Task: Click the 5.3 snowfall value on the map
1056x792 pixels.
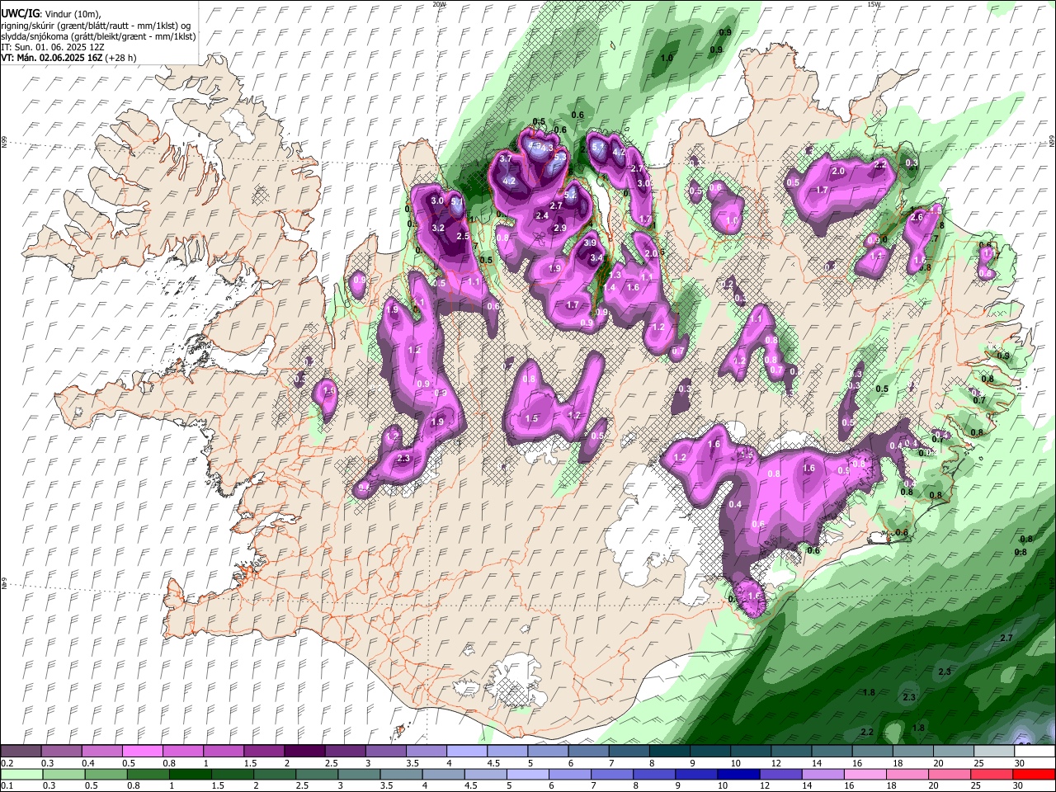Action: click(559, 156)
